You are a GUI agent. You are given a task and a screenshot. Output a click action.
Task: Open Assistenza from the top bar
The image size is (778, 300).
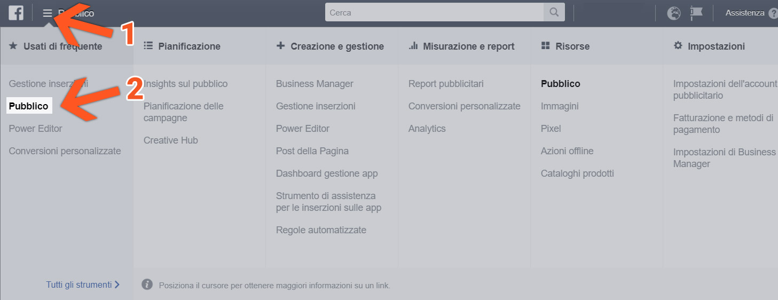click(x=744, y=13)
